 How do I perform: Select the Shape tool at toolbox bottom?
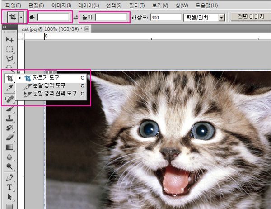[9, 206]
